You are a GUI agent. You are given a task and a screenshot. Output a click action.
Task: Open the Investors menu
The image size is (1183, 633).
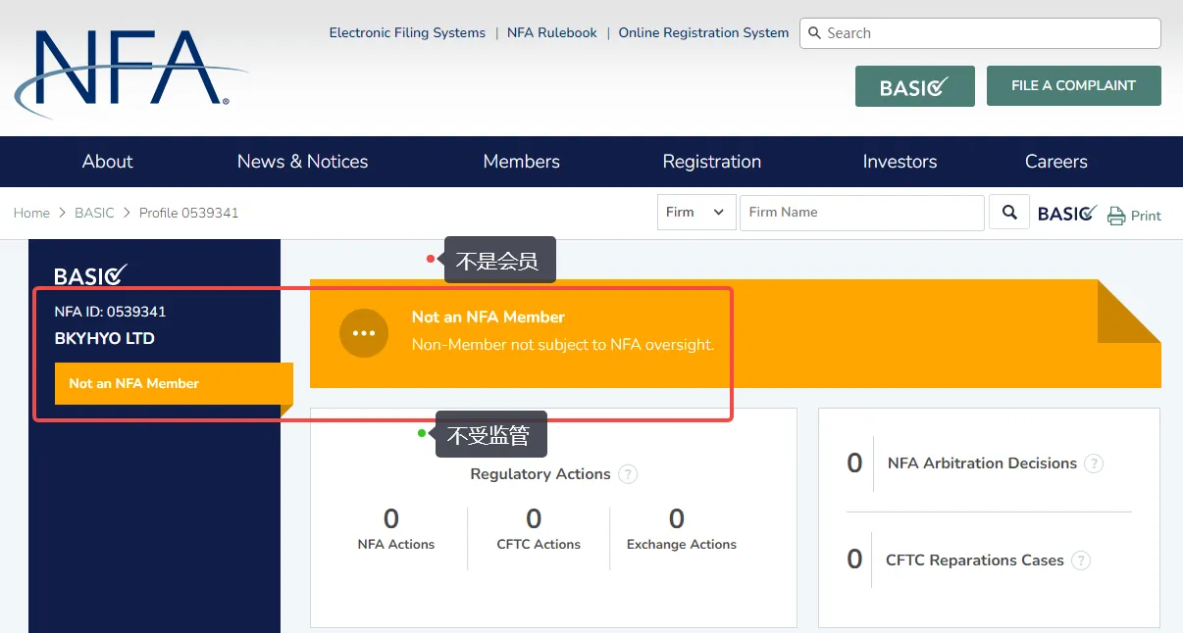tap(900, 162)
